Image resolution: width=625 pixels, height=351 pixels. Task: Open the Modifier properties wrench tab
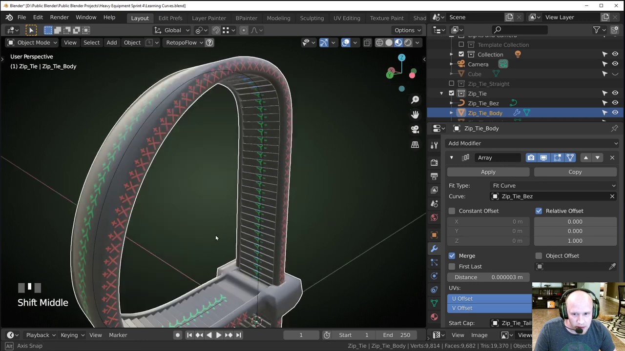pyautogui.click(x=434, y=249)
